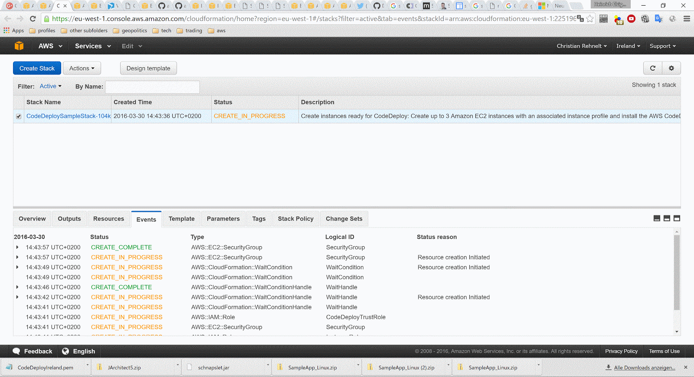Open the profiles bookmark folder
The height and width of the screenshot is (377, 694).
tap(42, 31)
